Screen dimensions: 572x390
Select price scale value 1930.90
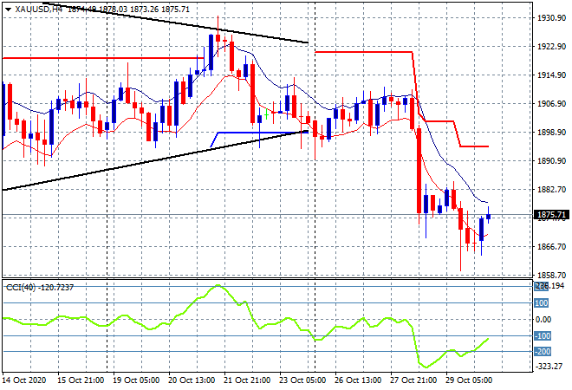pyautogui.click(x=551, y=17)
